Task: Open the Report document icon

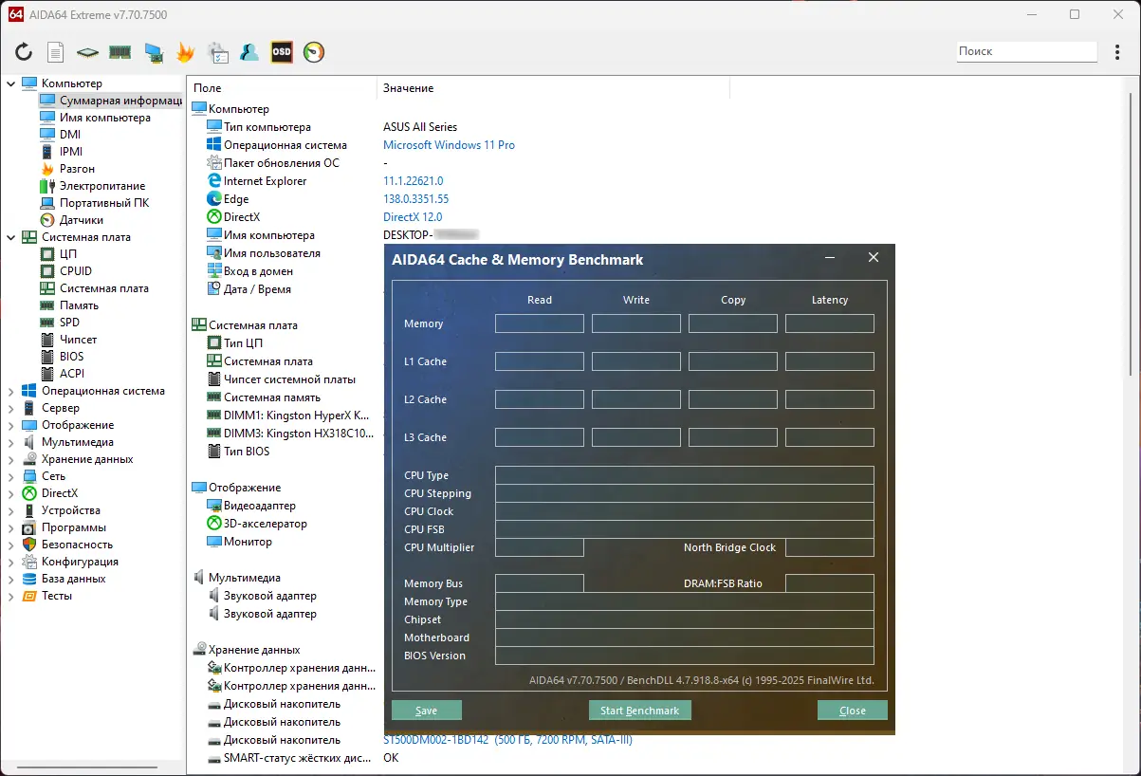Action: (56, 52)
